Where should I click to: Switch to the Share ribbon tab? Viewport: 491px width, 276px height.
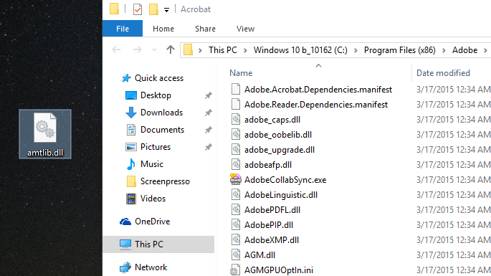[205, 29]
